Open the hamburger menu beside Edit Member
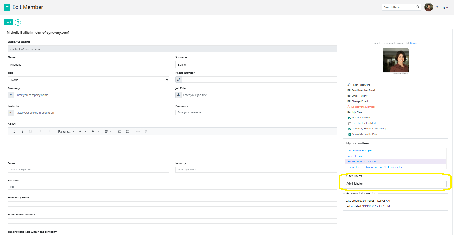454x235 pixels. point(7,7)
